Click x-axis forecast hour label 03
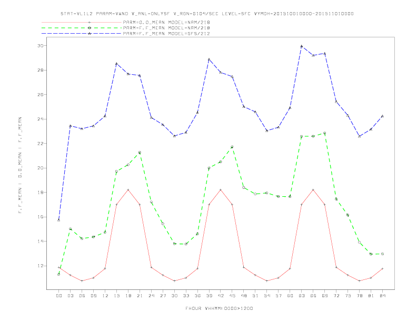417x322 pixels. pyautogui.click(x=70, y=296)
